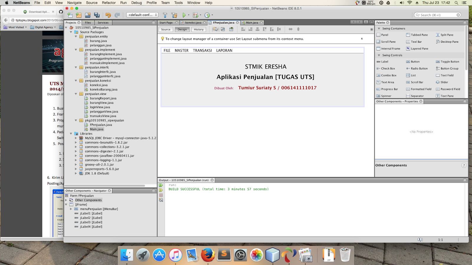Open Firefox from the Dock
Screen dimensions: 472x265
[x=208, y=255]
